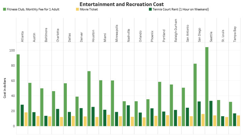Click the dark green Tennis Court Rent legend swatch
This screenshot has width=243, height=136.
[150, 9]
